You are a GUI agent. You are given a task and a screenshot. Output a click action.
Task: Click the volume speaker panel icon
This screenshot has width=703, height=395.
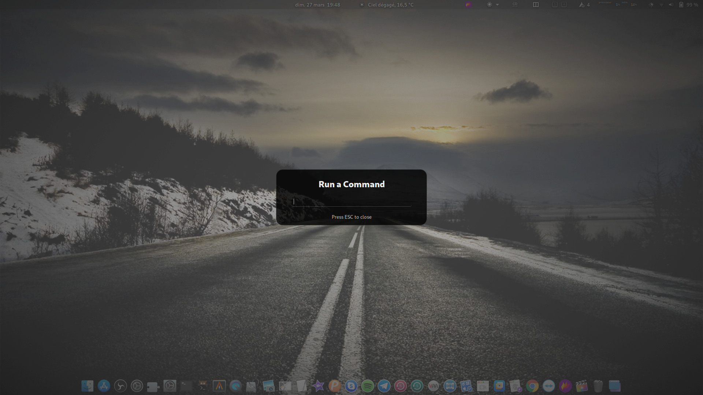tap(671, 5)
